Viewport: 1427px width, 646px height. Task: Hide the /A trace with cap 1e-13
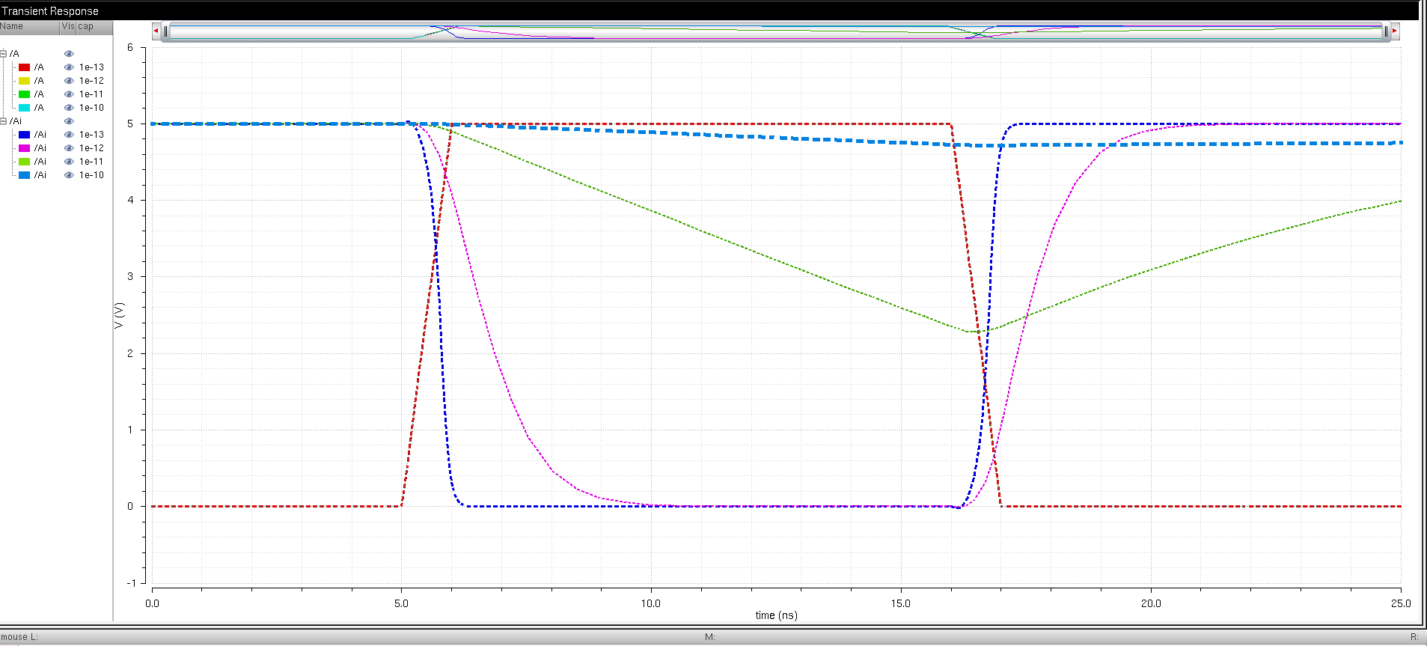tap(69, 67)
